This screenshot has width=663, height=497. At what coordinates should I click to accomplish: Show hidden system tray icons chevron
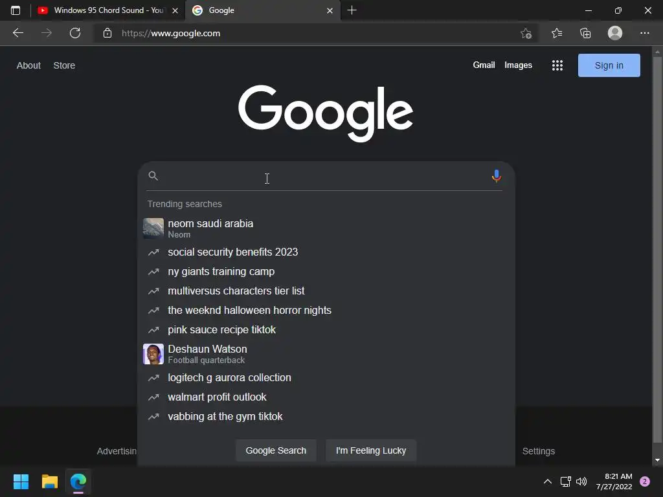(548, 481)
